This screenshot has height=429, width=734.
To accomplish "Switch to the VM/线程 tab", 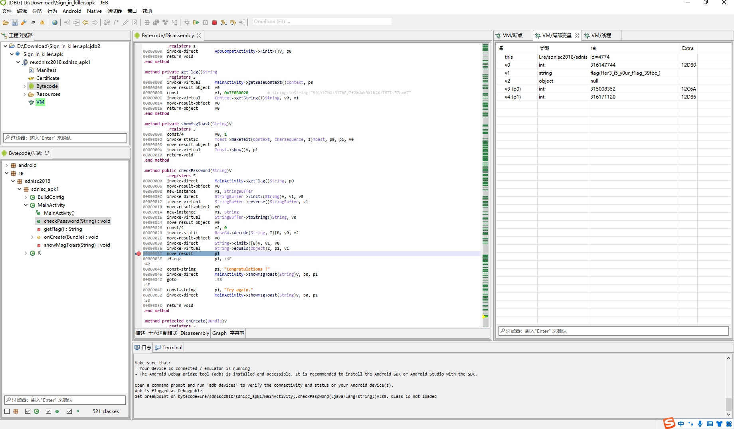I will (602, 35).
